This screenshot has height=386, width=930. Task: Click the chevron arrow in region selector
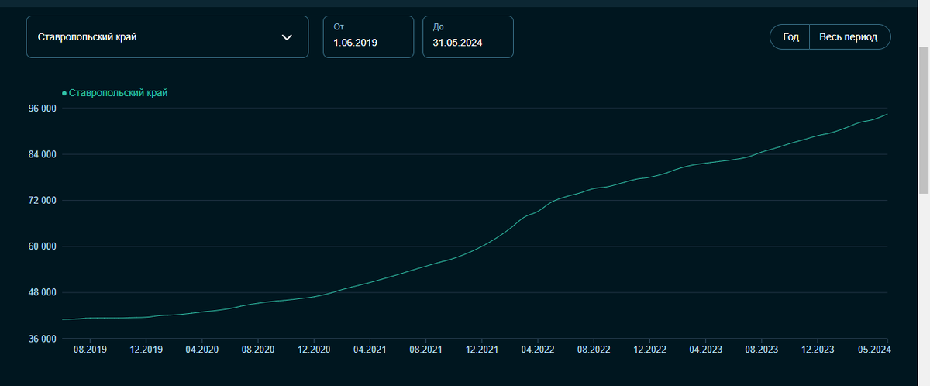point(287,37)
